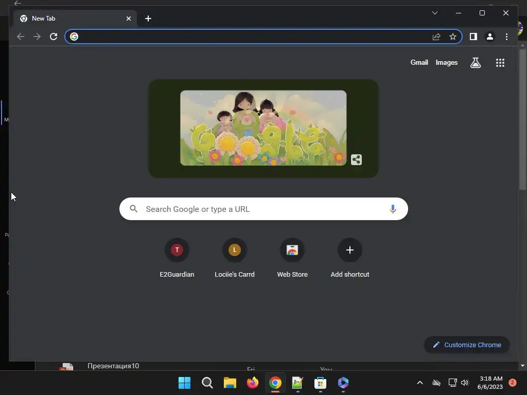Viewport: 527px width, 395px height.
Task: Open File Explorer from the taskbar
Action: coord(230,383)
